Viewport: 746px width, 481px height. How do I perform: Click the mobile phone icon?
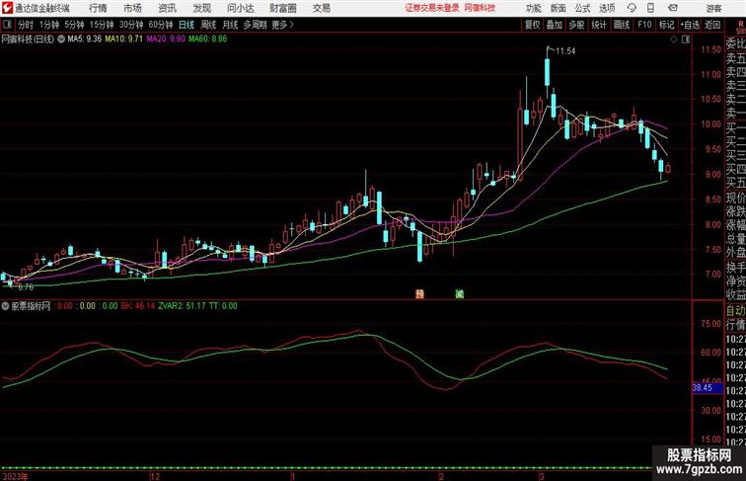(651, 8)
